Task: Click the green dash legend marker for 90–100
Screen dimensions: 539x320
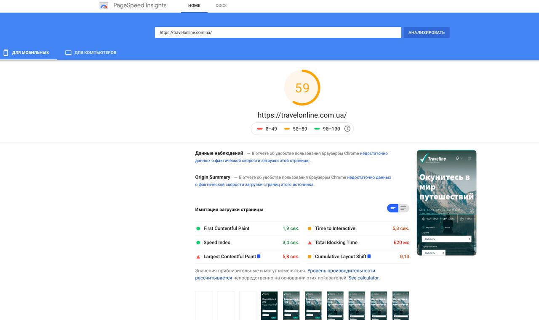Action: (x=317, y=129)
